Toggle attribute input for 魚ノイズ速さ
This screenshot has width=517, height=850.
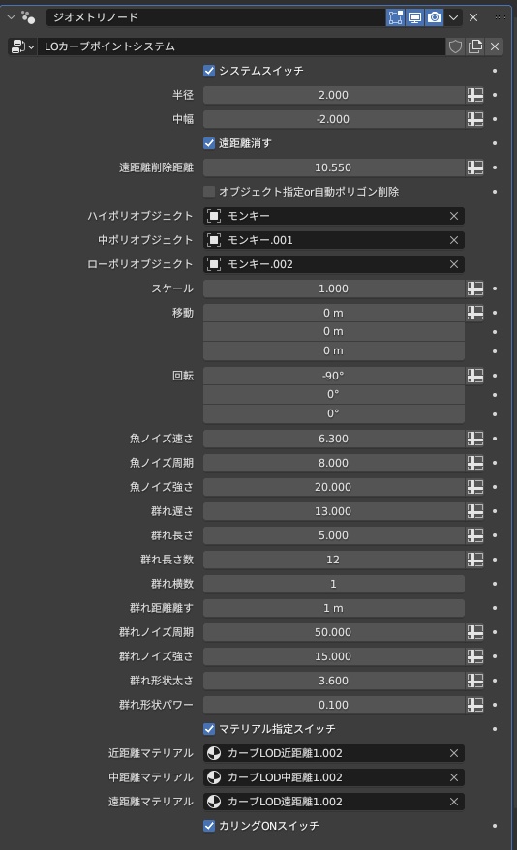pyautogui.click(x=475, y=439)
